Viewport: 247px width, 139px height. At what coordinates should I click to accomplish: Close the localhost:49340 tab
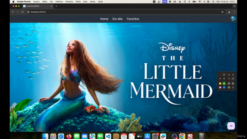point(51,6)
